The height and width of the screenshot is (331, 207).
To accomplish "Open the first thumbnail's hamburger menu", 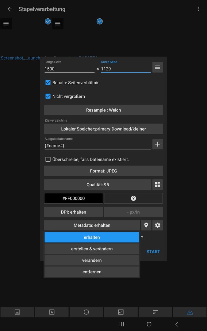I will click(6, 24).
